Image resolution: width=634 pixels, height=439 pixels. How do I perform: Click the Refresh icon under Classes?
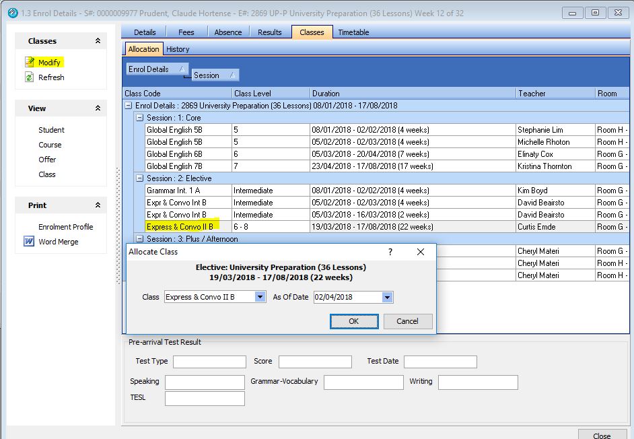[29, 77]
